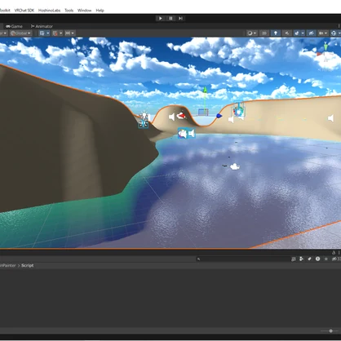This screenshot has height=341, width=341.
Task: Open the import activity type icon
Action: [x=301, y=259]
